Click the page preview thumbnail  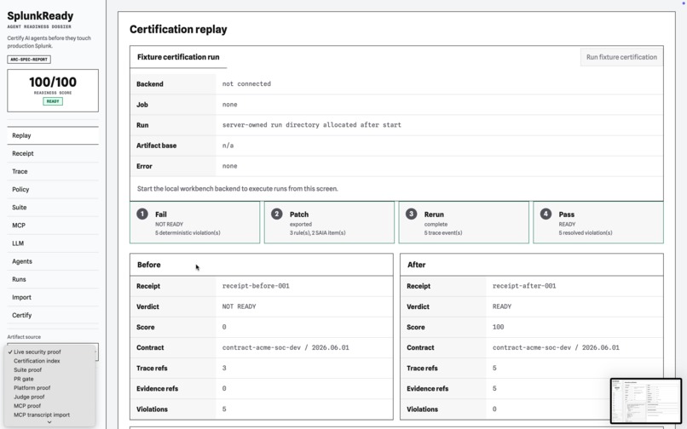646,401
